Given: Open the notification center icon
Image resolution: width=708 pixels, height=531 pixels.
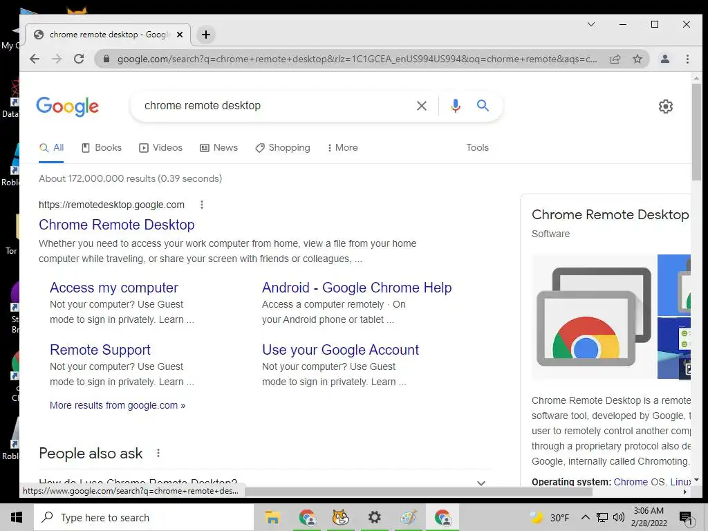Looking at the screenshot, I should 685,518.
